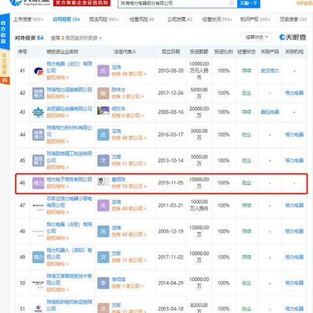Image resolution: width=313 pixels, height=313 pixels.
Task: Expand 股权结构 for row 48
Action: tap(57, 238)
